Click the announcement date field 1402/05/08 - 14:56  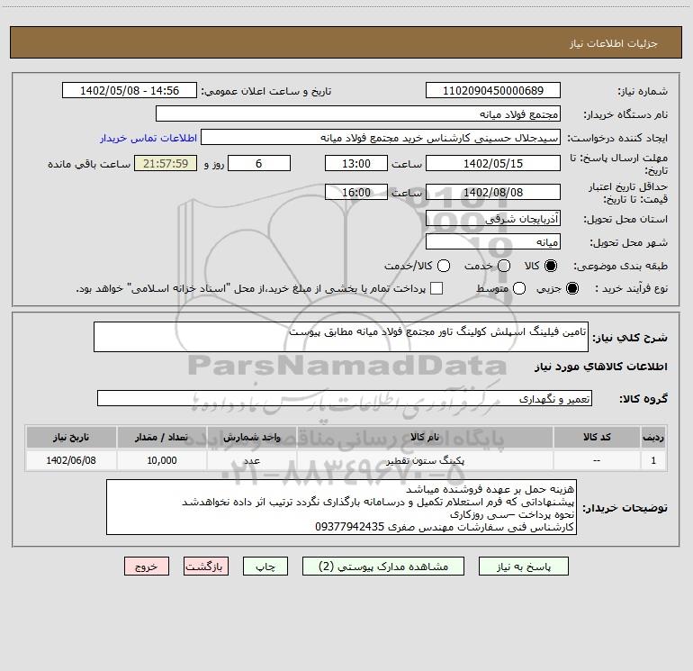pyautogui.click(x=130, y=90)
